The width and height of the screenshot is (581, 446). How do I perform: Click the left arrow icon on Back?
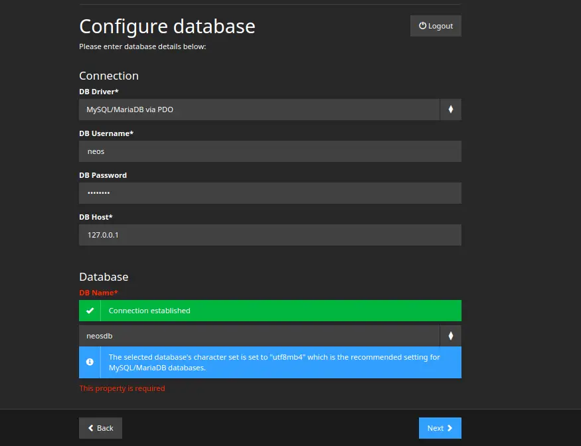click(91, 428)
